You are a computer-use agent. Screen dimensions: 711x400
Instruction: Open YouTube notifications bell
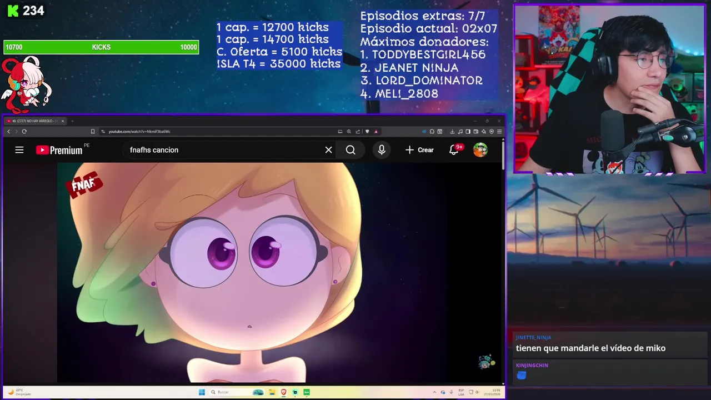click(x=454, y=150)
